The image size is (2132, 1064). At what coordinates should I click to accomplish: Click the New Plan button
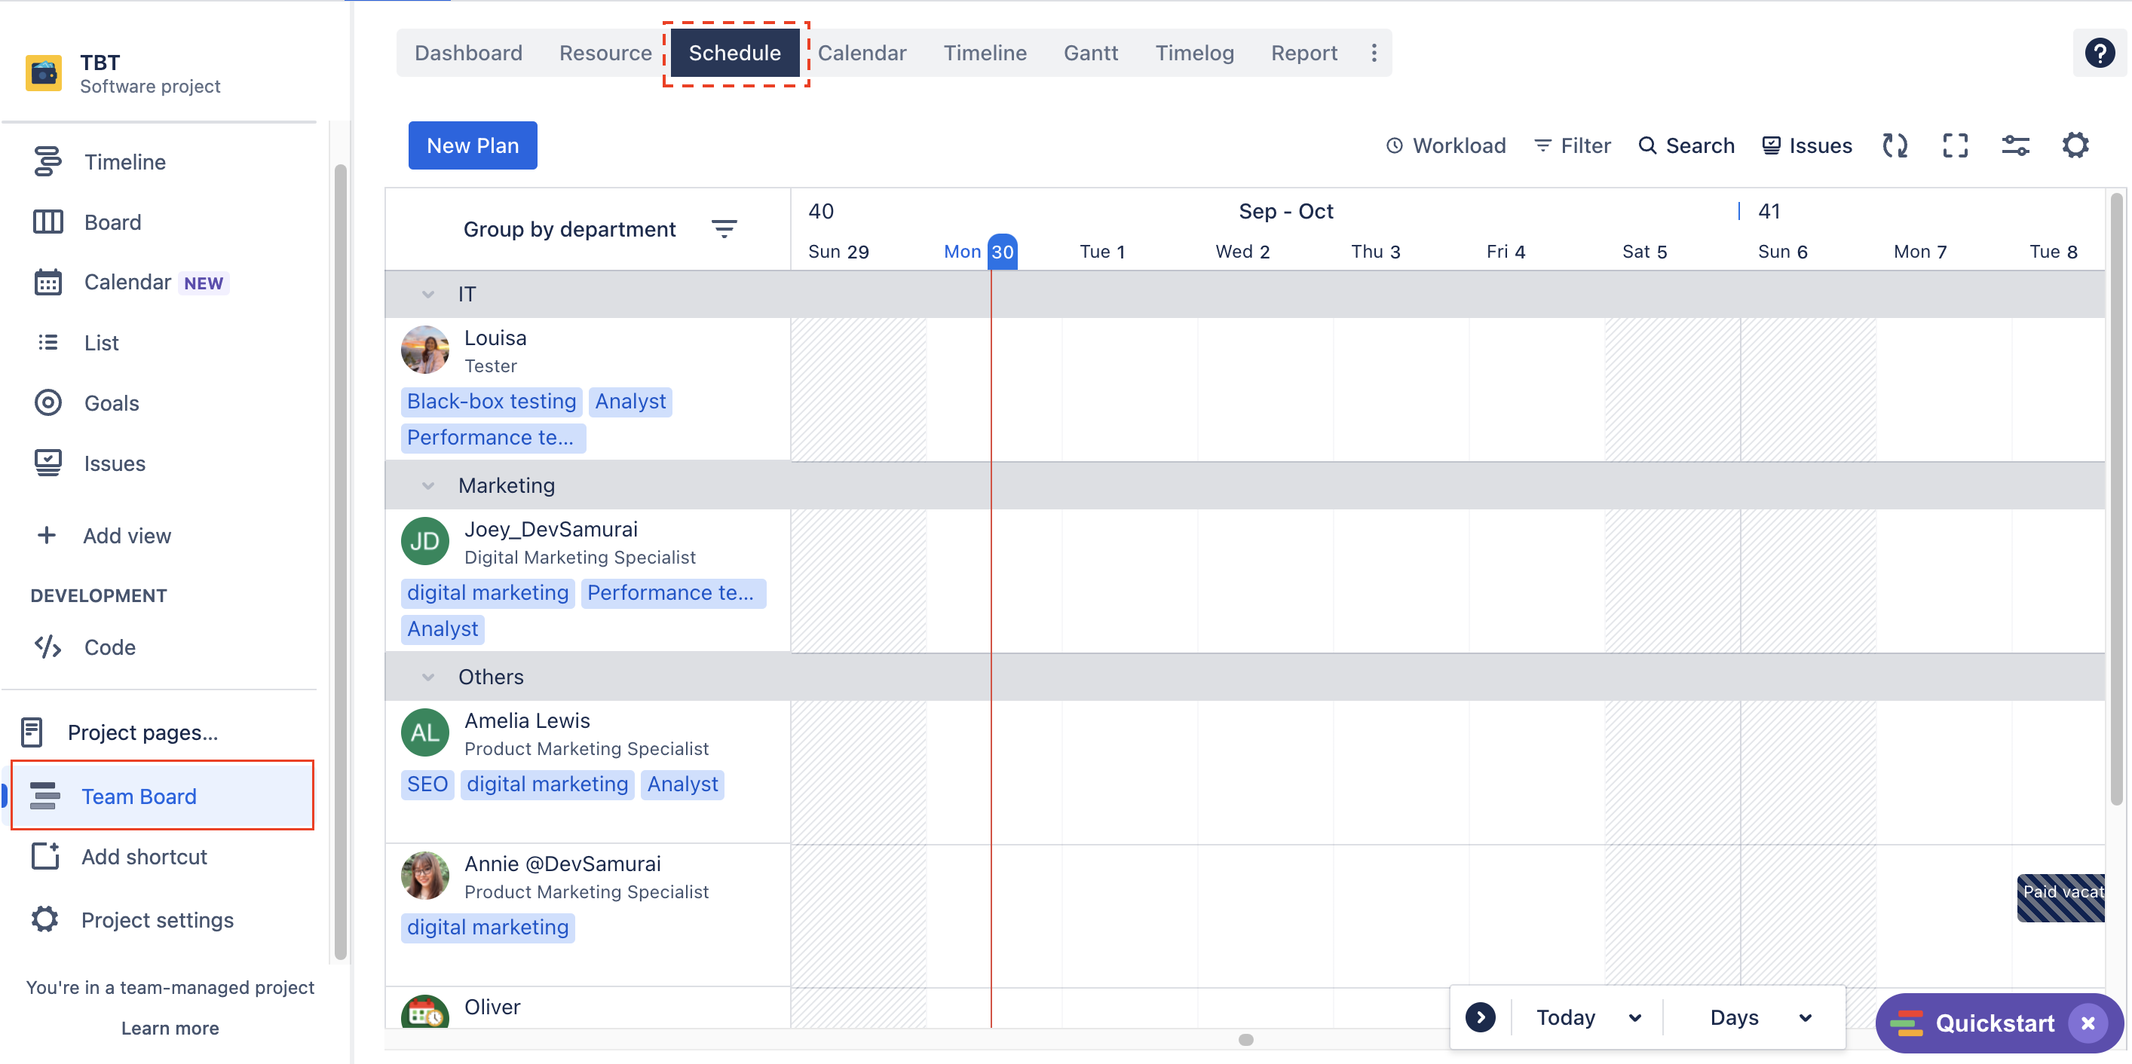coord(473,144)
